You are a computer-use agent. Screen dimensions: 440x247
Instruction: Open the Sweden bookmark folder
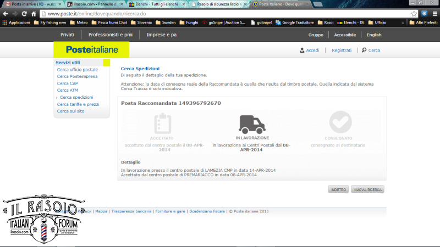click(x=166, y=23)
